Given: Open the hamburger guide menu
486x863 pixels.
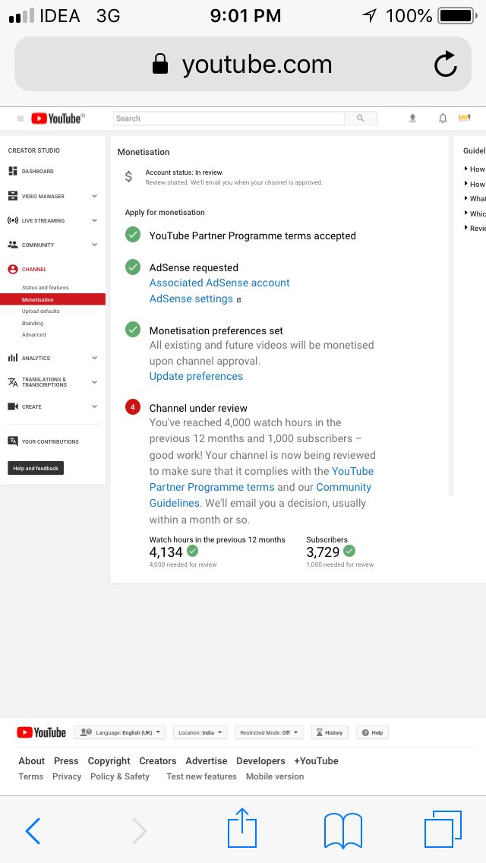Looking at the screenshot, I should pos(21,119).
